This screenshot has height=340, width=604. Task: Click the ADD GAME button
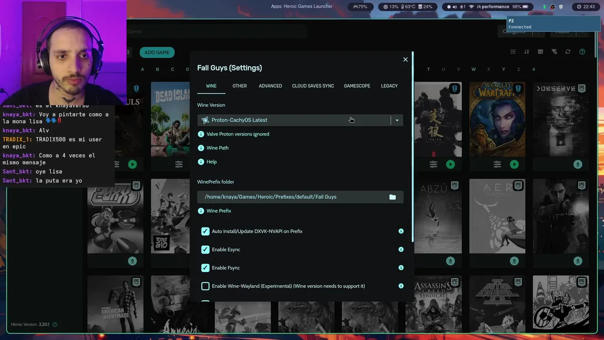pos(157,52)
